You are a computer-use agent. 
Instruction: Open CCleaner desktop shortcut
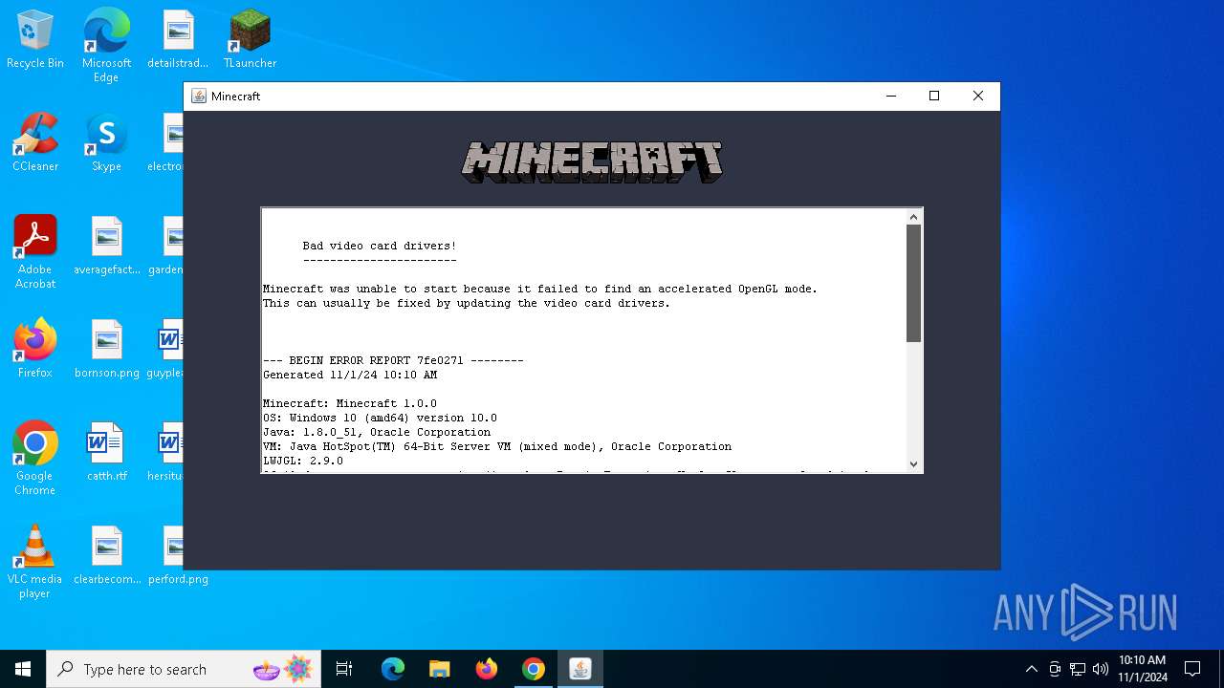point(35,142)
